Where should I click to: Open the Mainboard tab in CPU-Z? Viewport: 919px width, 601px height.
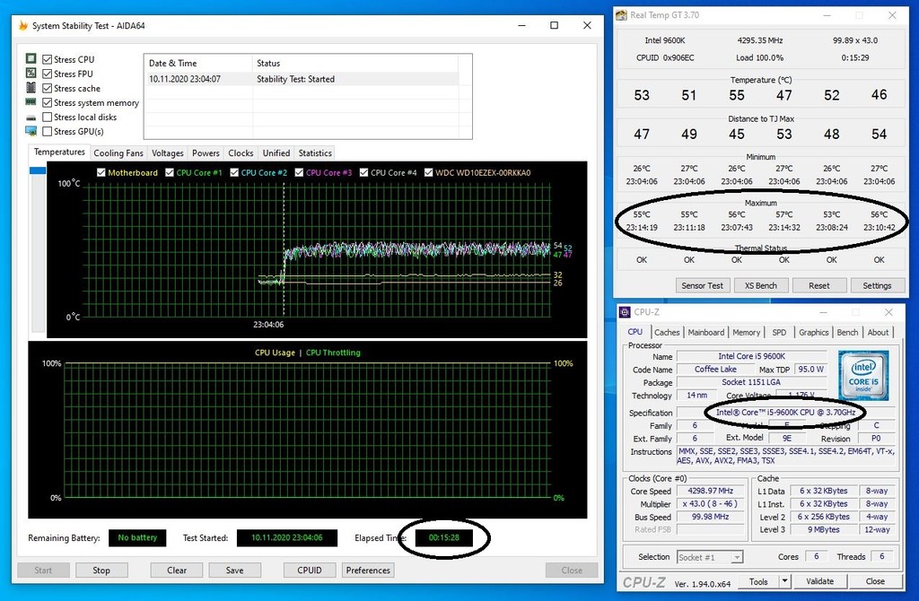point(706,332)
